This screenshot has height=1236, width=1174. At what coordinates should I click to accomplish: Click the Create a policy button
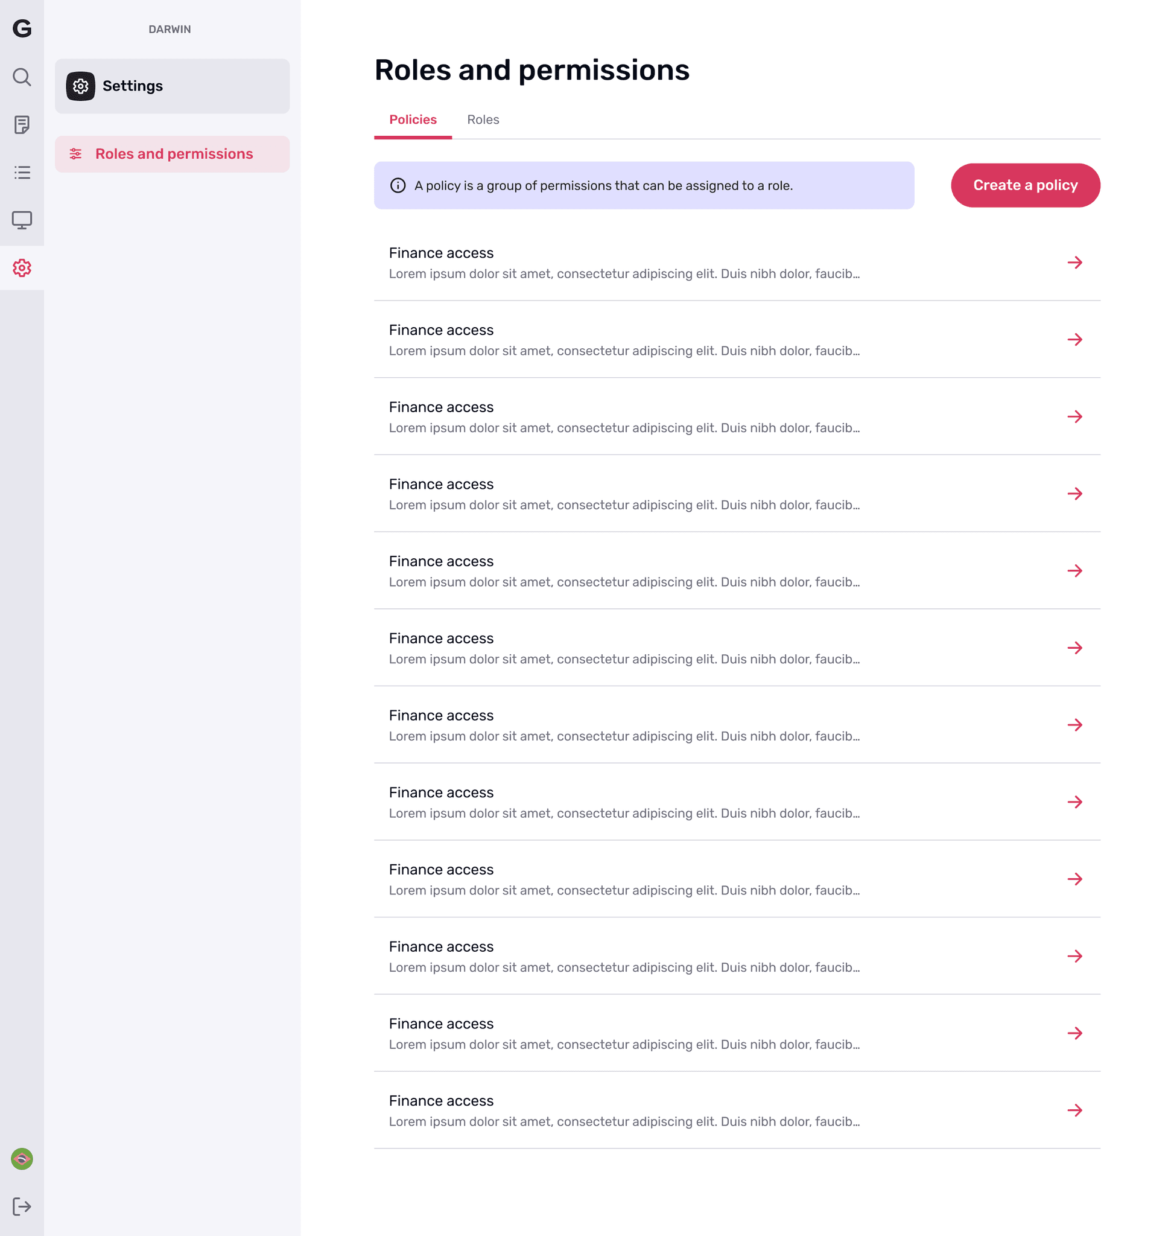pos(1025,185)
